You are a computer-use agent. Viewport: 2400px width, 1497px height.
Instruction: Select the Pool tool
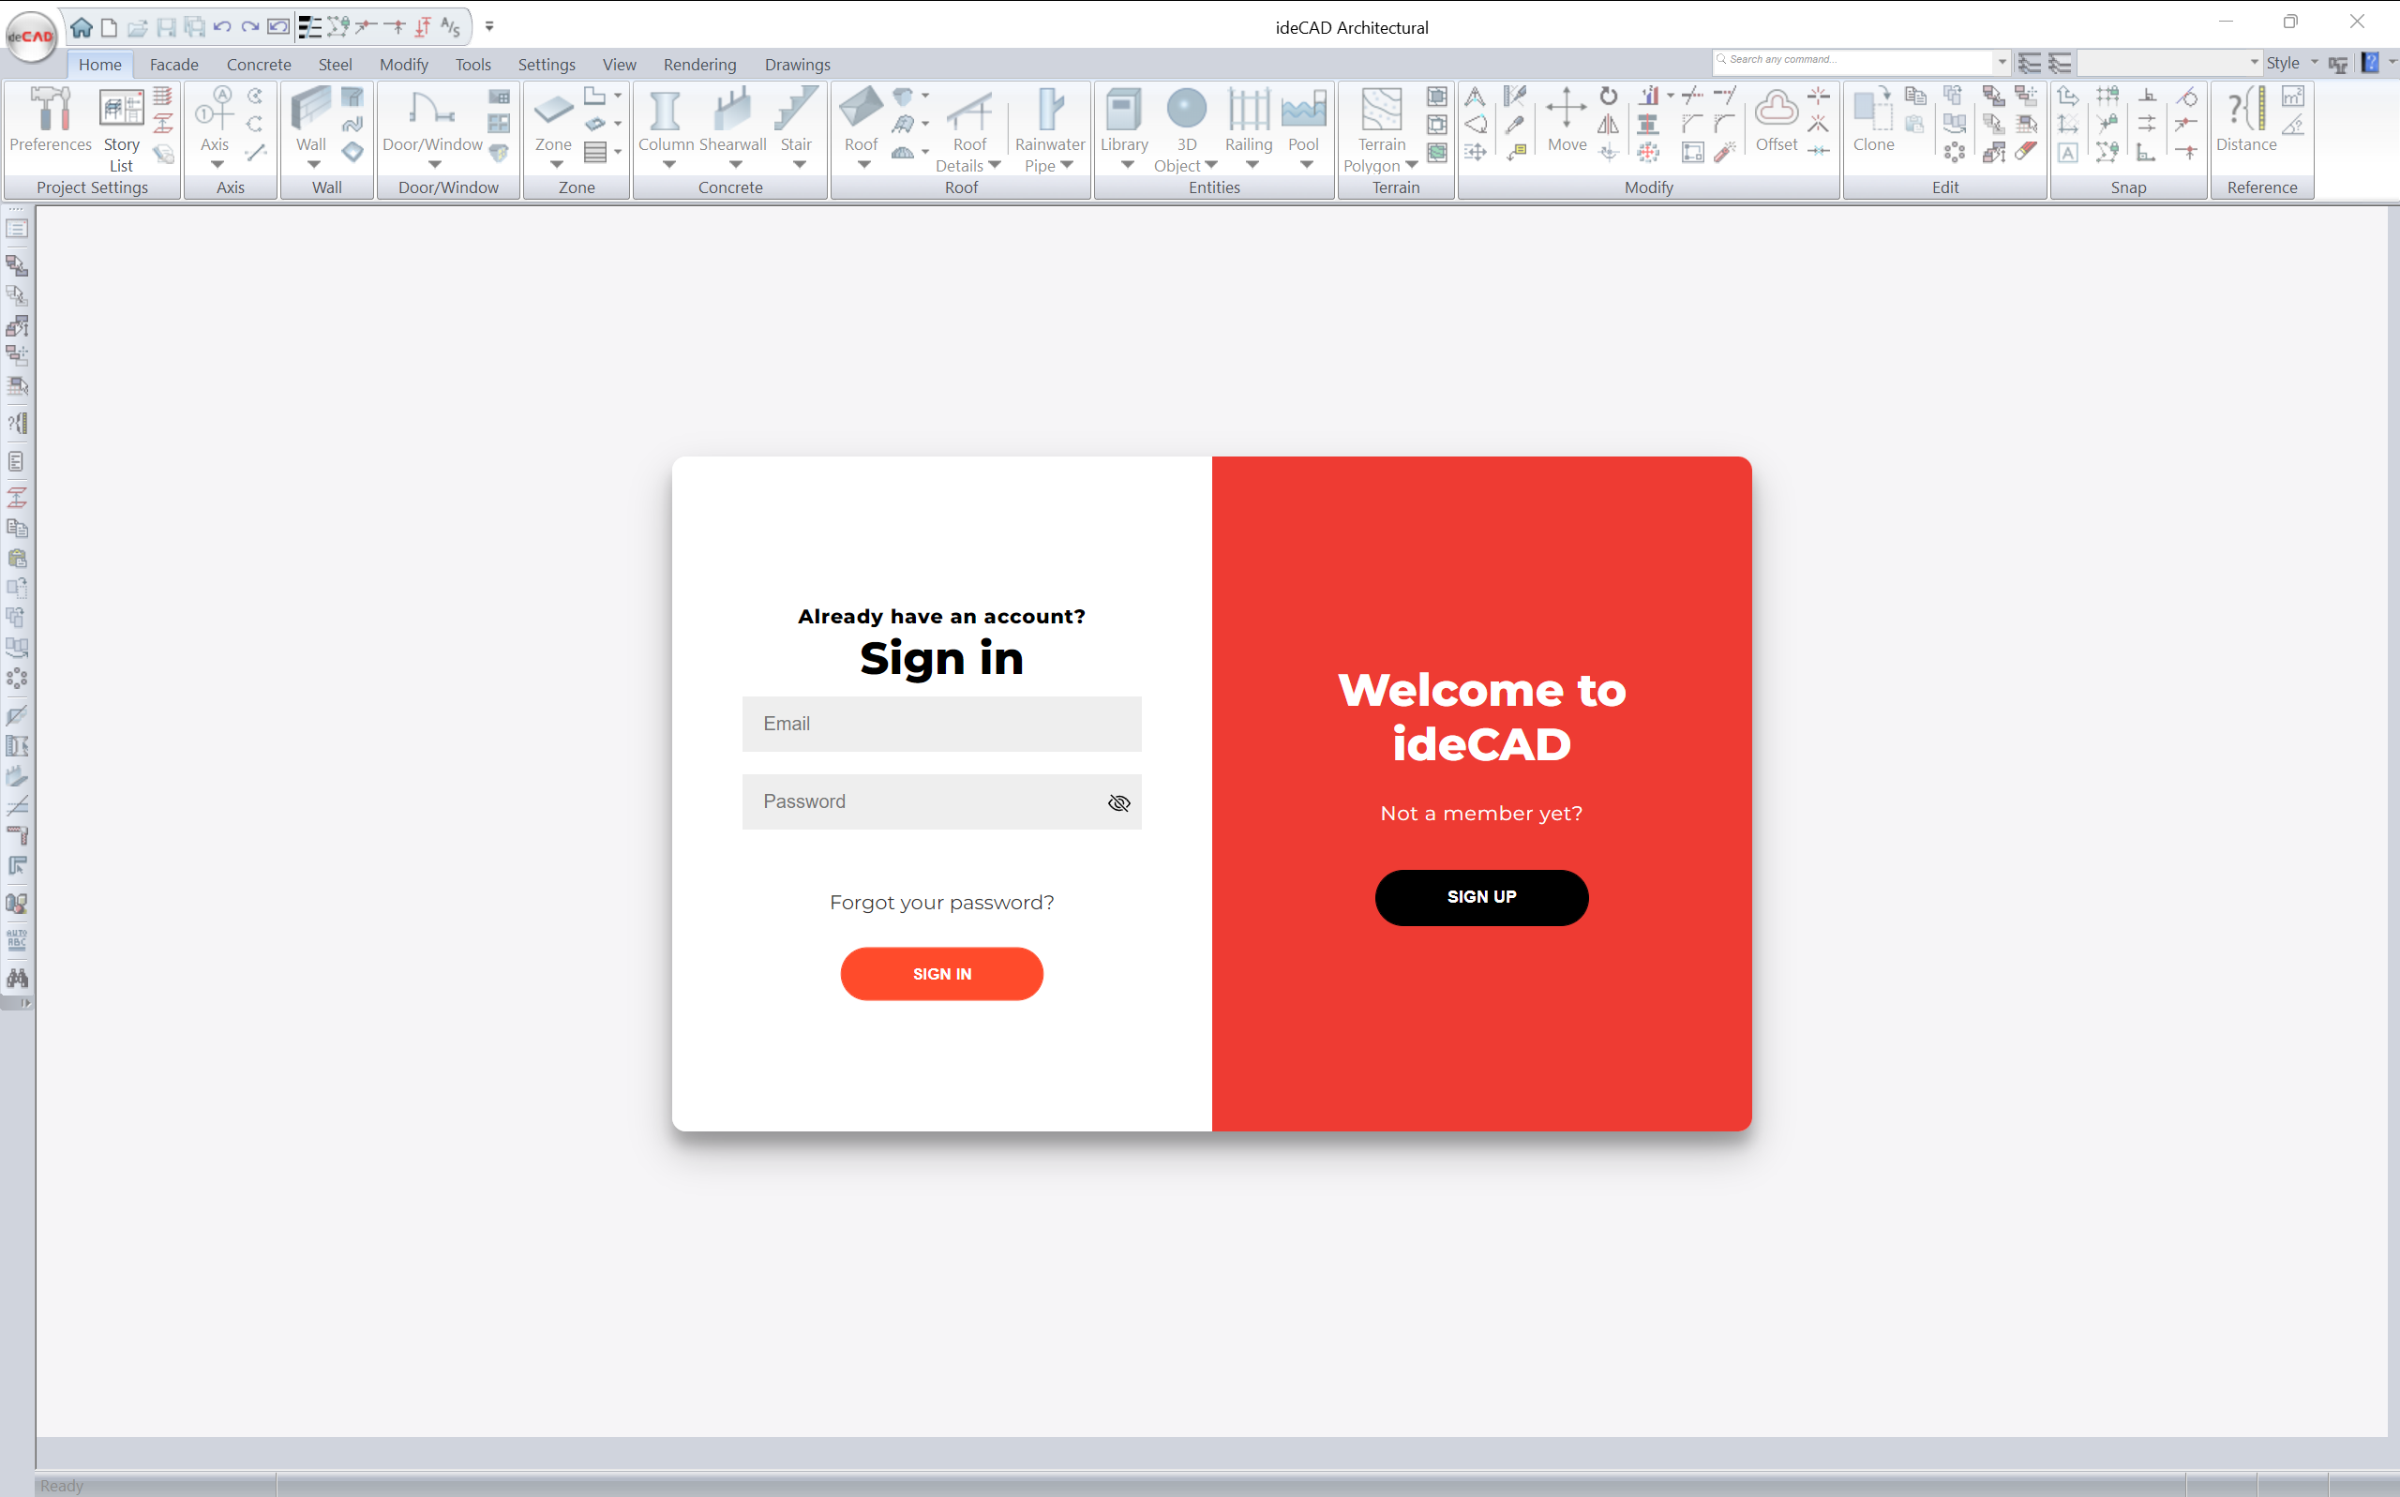coord(1303,120)
